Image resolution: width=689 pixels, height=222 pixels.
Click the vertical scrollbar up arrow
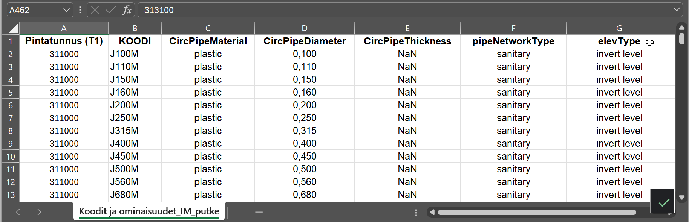pos(681,27)
